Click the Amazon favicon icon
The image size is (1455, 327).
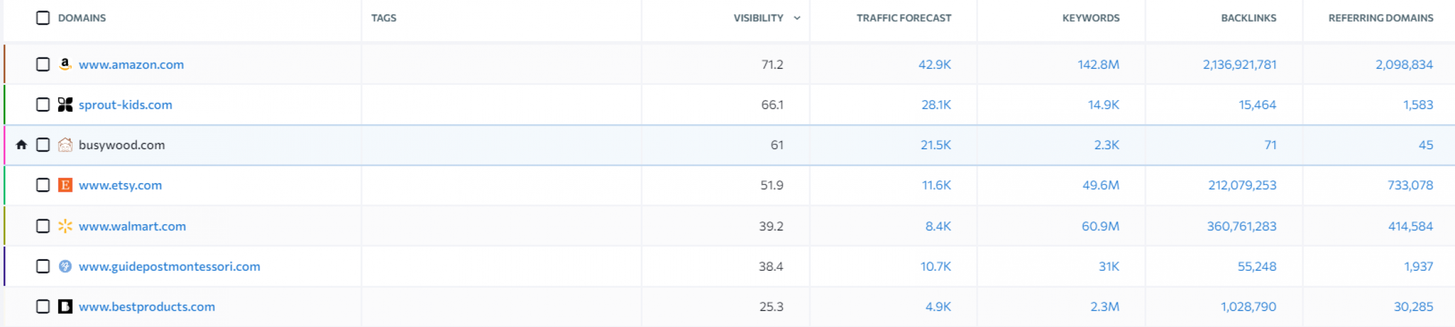pos(65,64)
